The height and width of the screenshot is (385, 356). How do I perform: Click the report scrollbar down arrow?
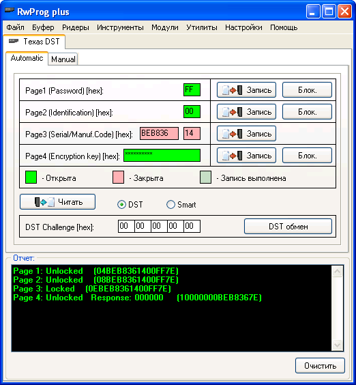338,345
